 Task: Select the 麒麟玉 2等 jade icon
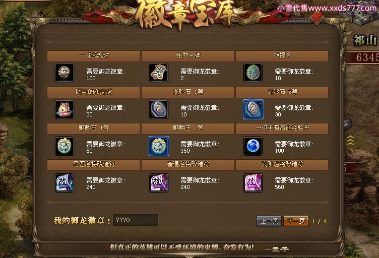coord(159,146)
